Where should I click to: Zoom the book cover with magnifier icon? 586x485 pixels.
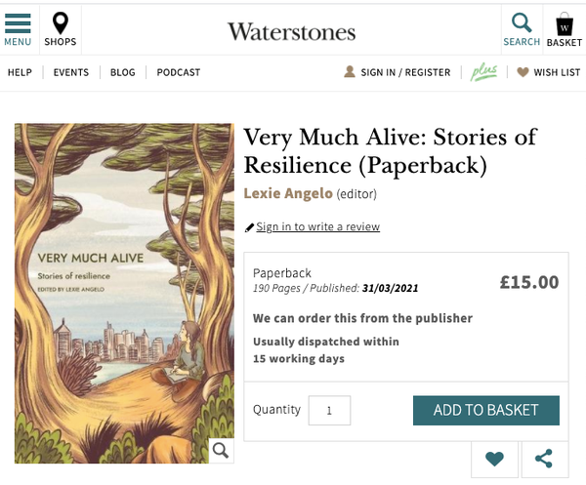[221, 450]
